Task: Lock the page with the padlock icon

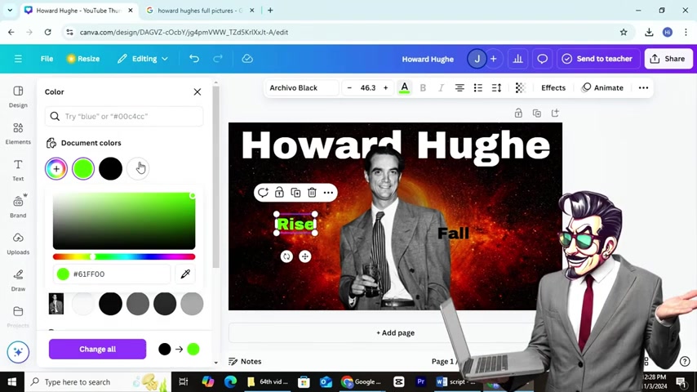Action: pyautogui.click(x=518, y=113)
